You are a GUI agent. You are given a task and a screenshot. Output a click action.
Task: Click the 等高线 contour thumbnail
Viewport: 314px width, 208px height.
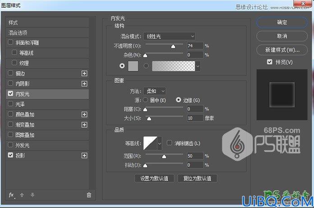pyautogui.click(x=150, y=143)
